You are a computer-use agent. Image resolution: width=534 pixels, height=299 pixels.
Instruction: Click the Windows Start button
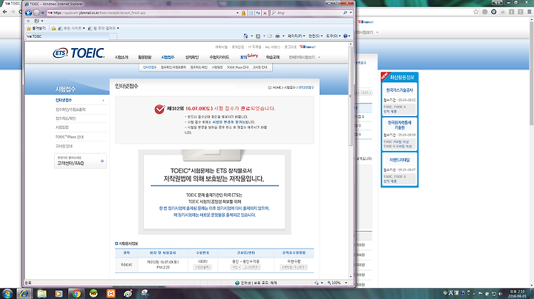click(x=7, y=293)
